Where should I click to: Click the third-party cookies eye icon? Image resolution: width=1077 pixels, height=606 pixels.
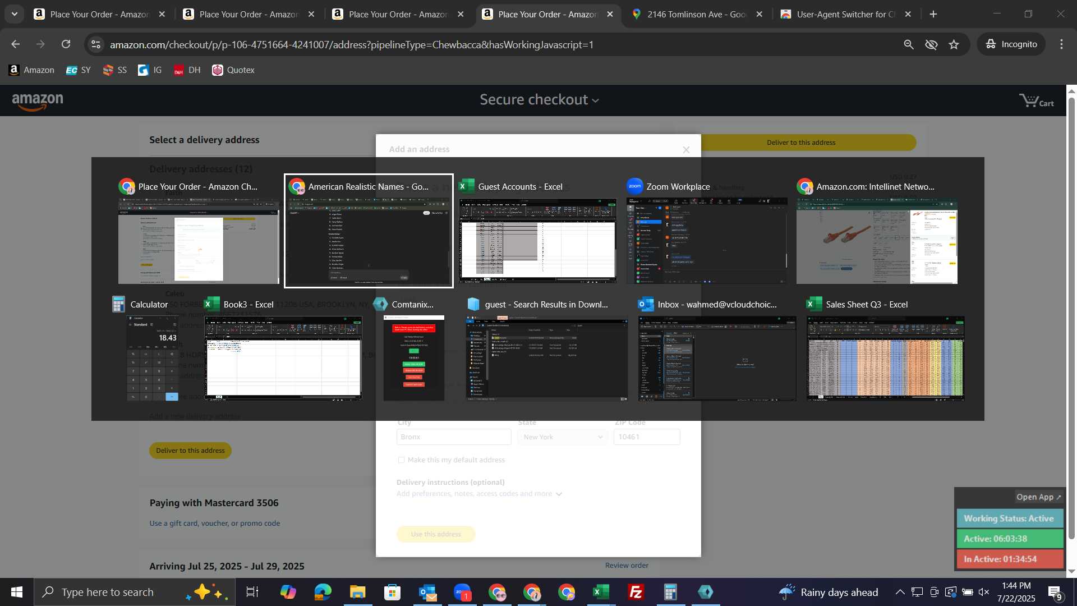click(x=931, y=44)
